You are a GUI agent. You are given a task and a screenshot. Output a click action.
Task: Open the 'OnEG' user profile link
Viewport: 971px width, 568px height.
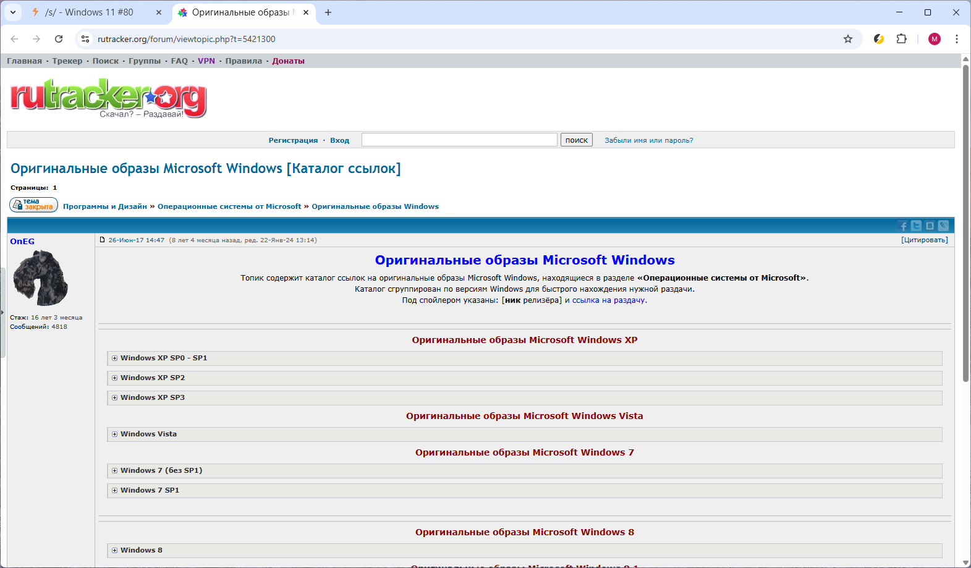[22, 242]
